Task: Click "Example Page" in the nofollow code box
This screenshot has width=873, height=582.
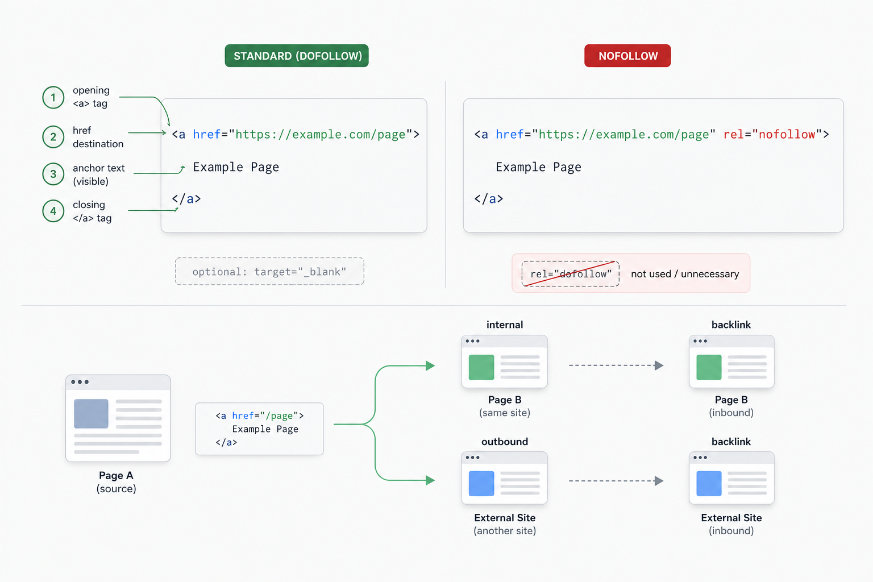Action: pos(538,167)
